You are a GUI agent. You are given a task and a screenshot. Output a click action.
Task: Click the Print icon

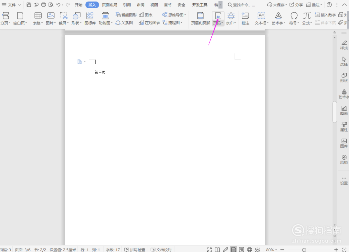click(x=44, y=5)
